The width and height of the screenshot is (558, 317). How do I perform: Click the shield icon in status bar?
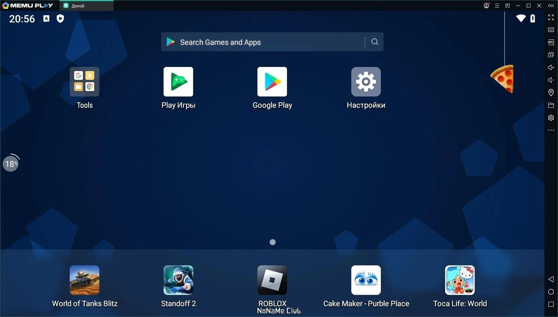click(60, 19)
